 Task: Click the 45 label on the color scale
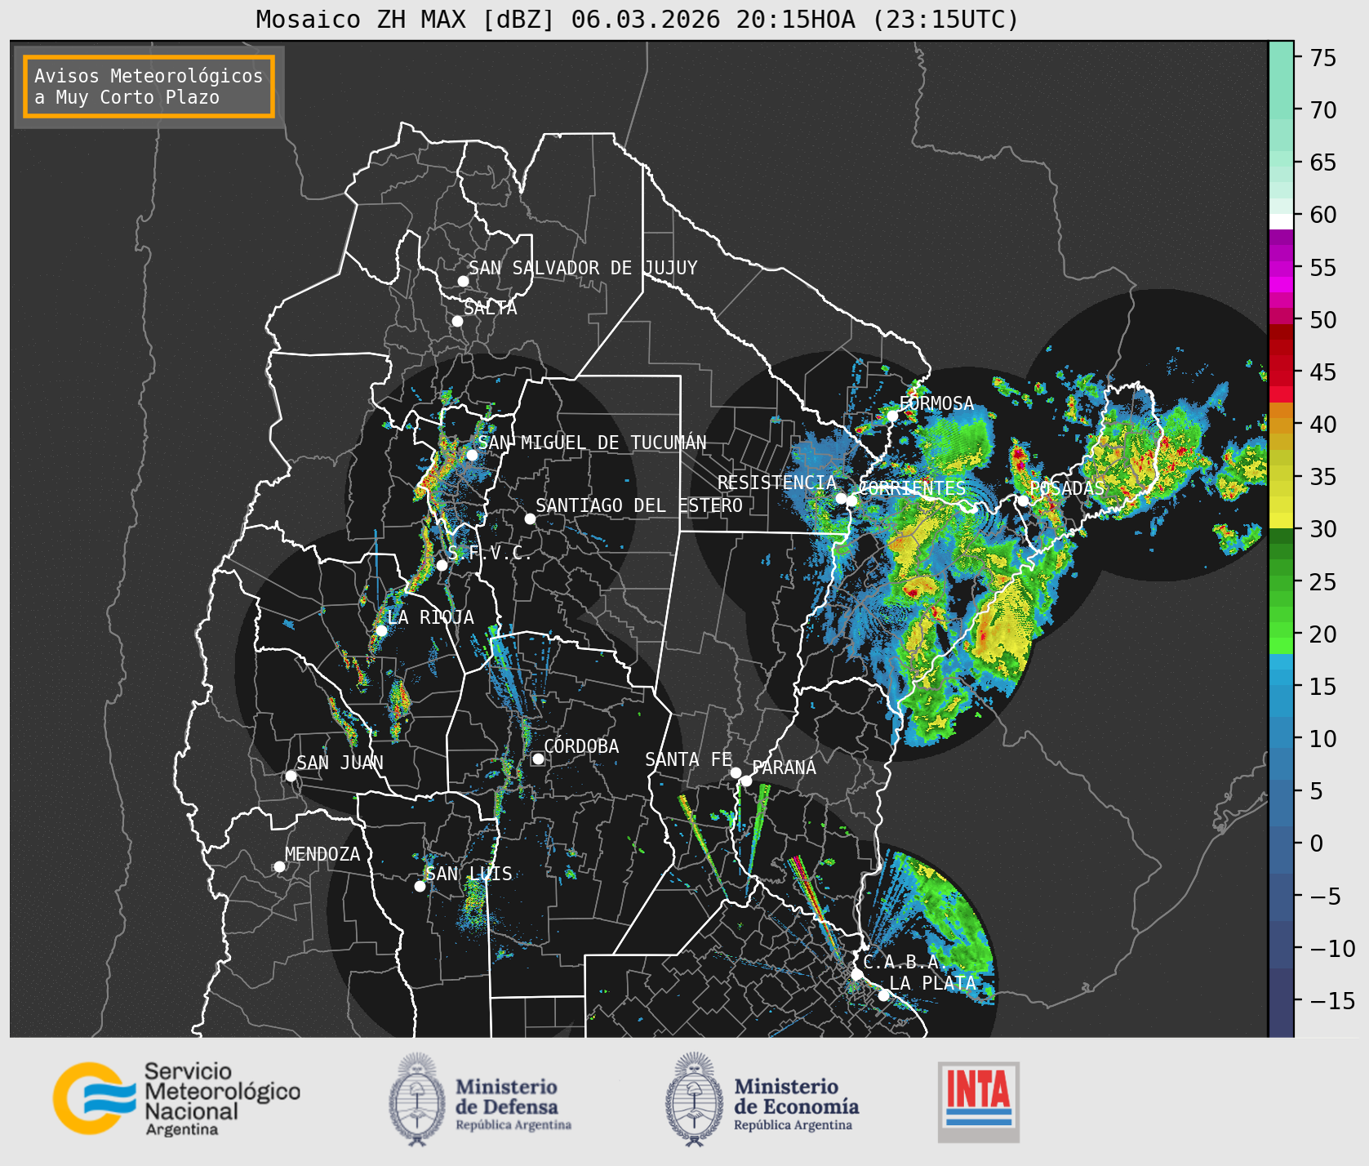point(1323,372)
